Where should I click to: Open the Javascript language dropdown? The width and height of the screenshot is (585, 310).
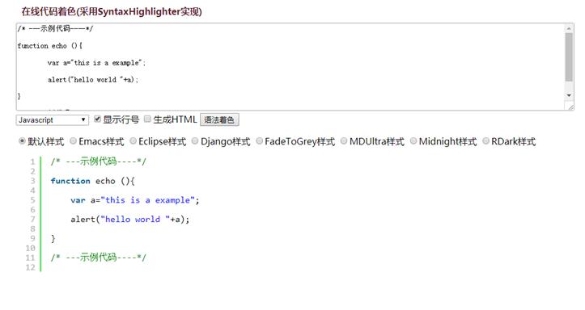(x=53, y=119)
